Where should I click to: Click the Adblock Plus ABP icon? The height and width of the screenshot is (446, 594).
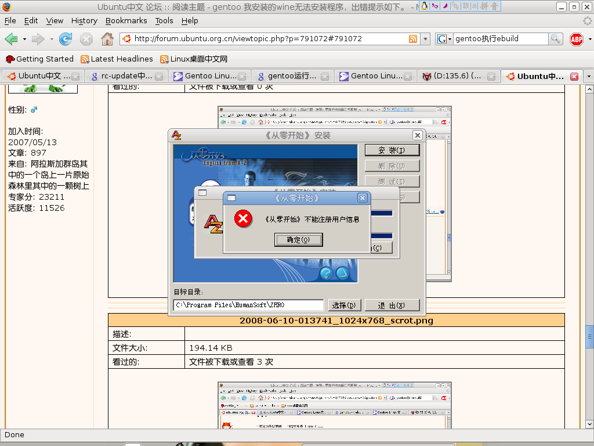point(577,39)
